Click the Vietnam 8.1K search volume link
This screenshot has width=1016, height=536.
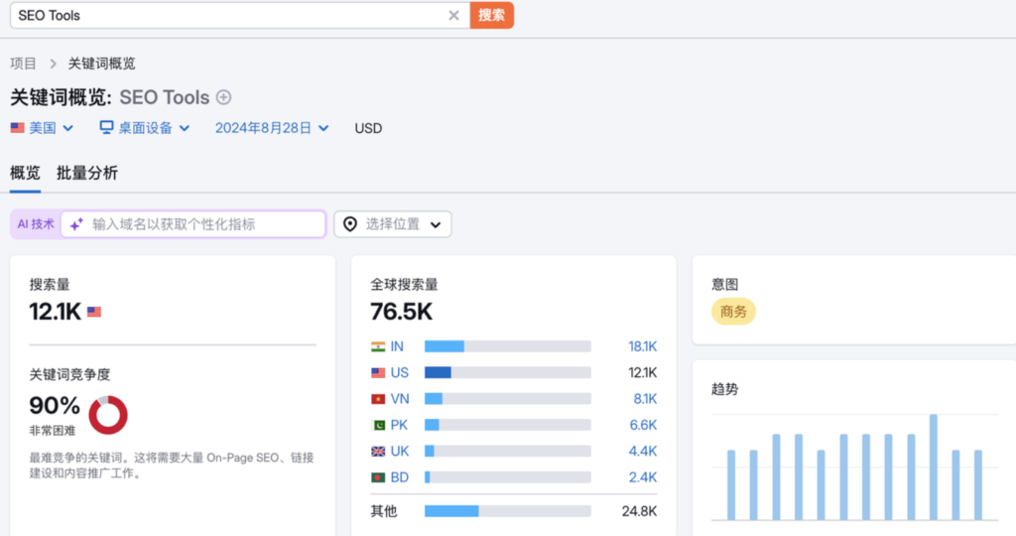coord(644,399)
